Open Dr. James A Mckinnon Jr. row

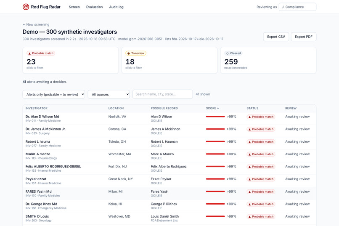click(x=169, y=131)
